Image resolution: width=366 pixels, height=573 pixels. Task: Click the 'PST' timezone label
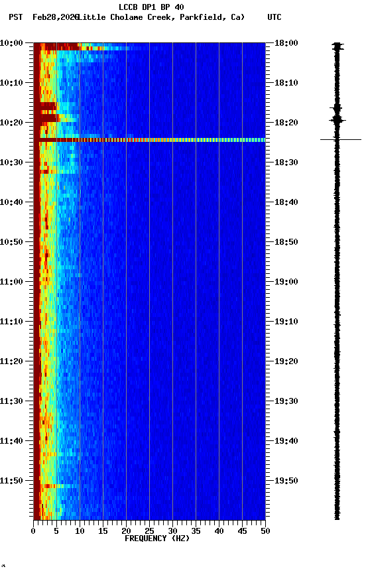click(x=16, y=17)
